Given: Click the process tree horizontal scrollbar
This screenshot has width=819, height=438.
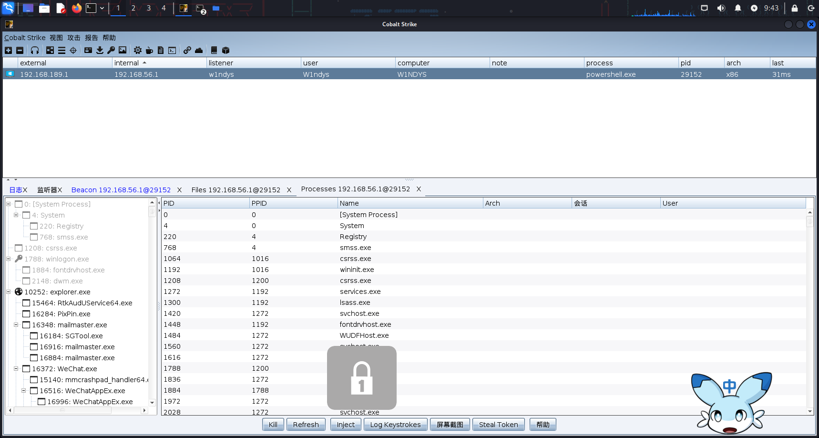Looking at the screenshot, I should tap(62, 410).
